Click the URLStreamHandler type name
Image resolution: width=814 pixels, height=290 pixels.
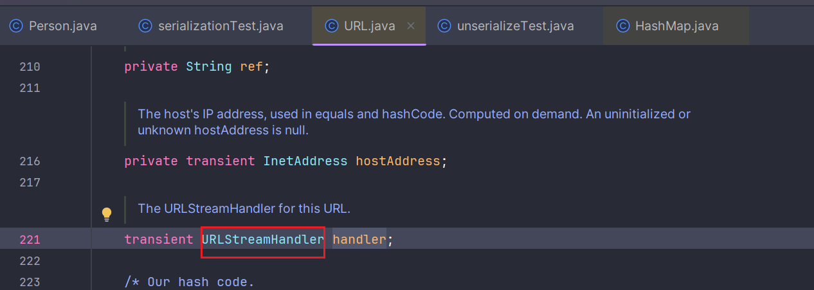click(x=263, y=240)
